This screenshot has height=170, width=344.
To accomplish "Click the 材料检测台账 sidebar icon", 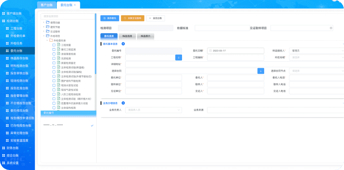I will coord(7,66).
